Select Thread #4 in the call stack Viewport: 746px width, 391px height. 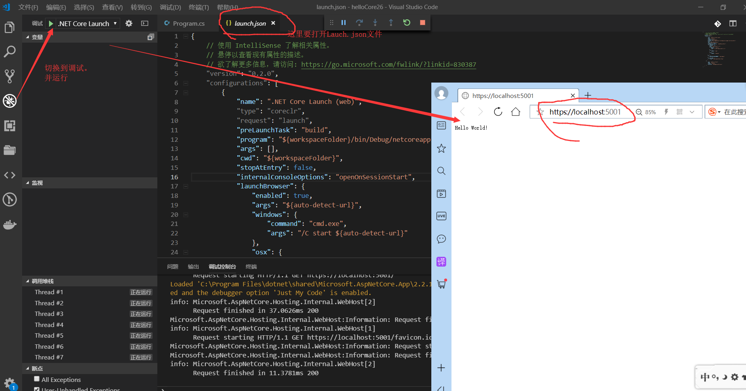89,325
